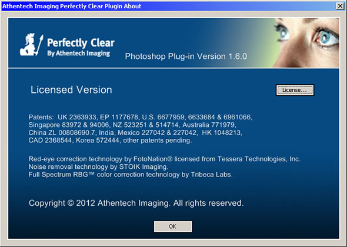Confirm the About dialog with OK

point(173,226)
